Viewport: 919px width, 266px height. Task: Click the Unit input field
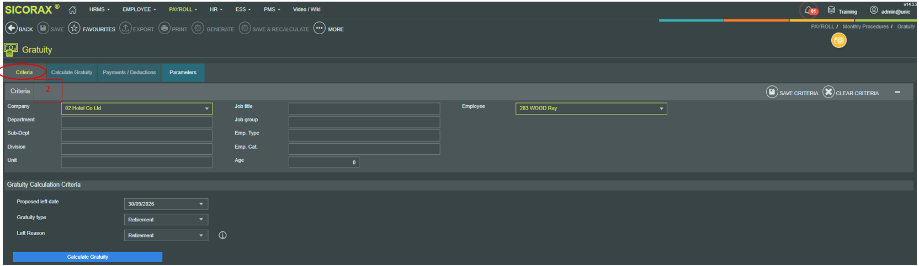pyautogui.click(x=137, y=162)
